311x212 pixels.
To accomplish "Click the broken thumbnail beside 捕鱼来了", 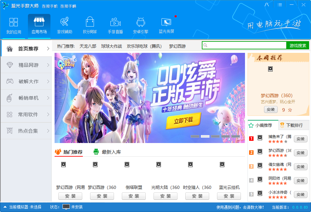I will 260,137.
